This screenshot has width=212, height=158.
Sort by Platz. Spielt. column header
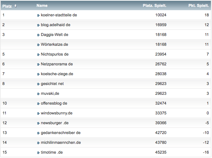pyautogui.click(x=155, y=5)
